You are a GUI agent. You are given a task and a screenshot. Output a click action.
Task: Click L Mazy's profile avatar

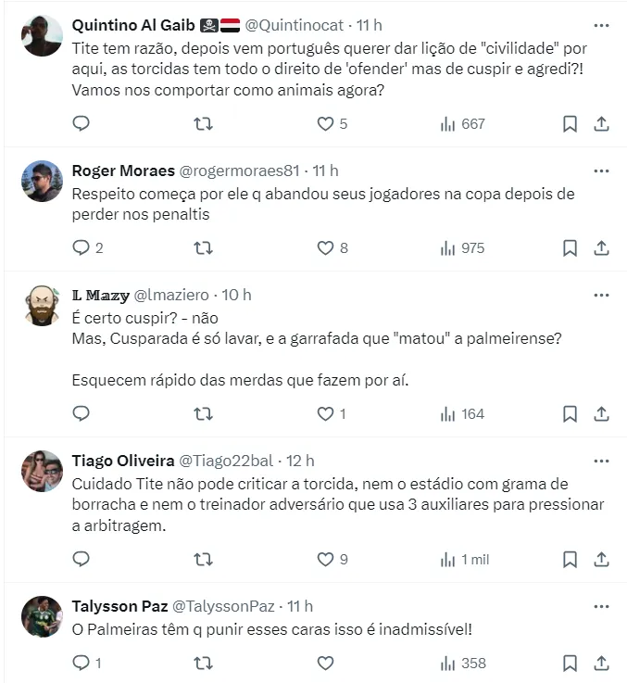point(42,305)
